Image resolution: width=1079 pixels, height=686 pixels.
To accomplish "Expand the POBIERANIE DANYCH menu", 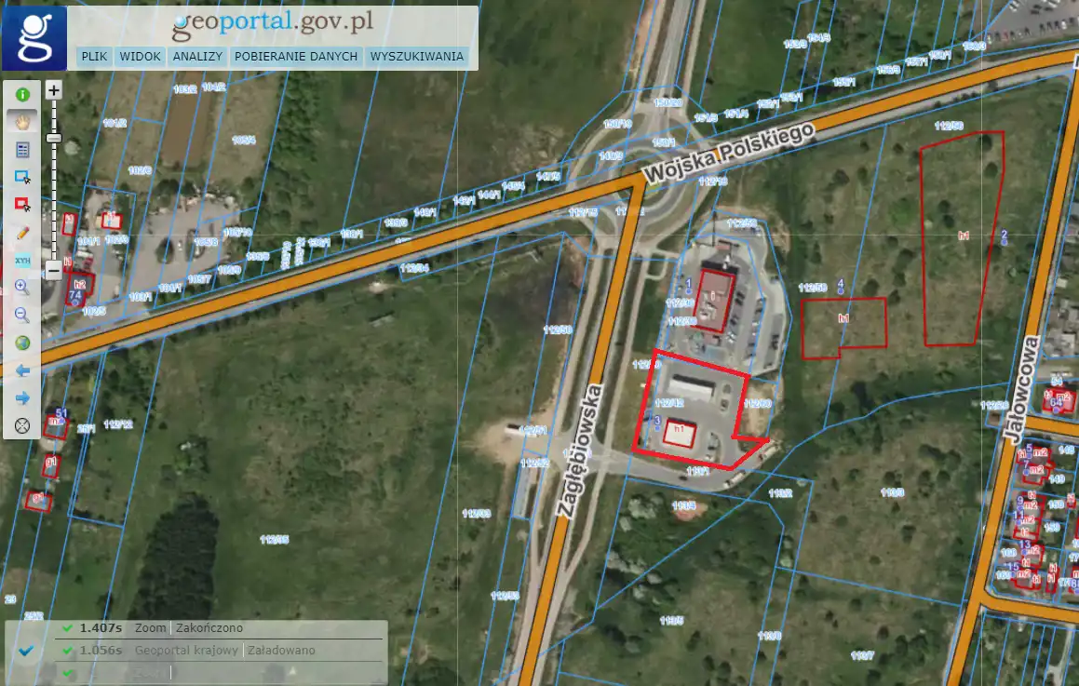I will coord(296,57).
